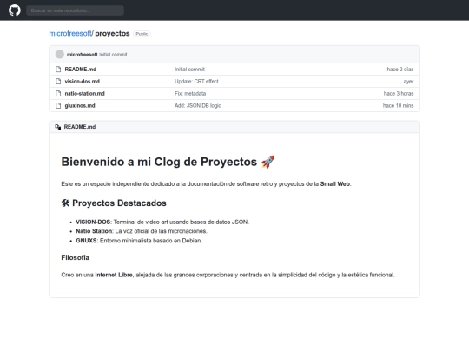This screenshot has width=469, height=352.
Task: Open the natio-station.md file
Action: click(84, 93)
